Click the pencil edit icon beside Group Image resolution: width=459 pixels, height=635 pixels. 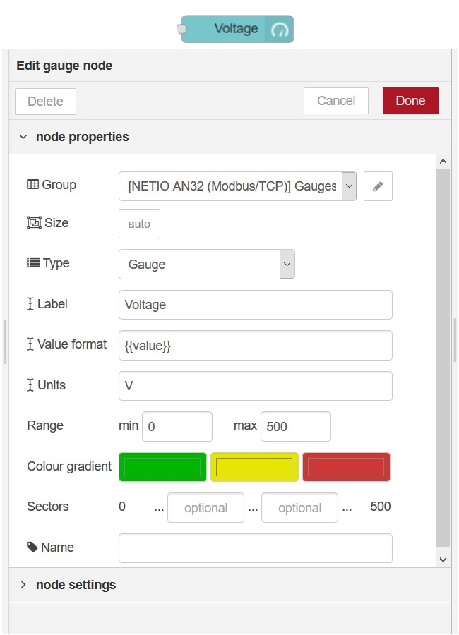[x=378, y=186]
